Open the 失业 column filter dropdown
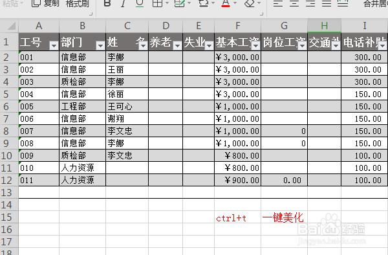Screen dimensions: 388x255 (x=209, y=45)
